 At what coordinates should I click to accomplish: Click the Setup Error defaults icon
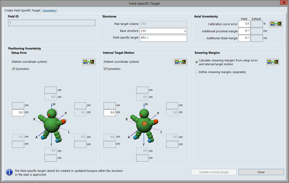88,62
